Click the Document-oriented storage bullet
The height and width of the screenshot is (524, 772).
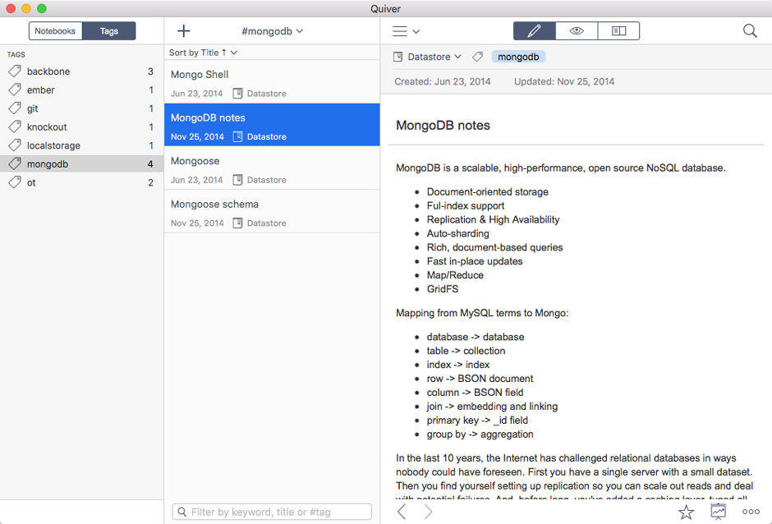click(487, 192)
